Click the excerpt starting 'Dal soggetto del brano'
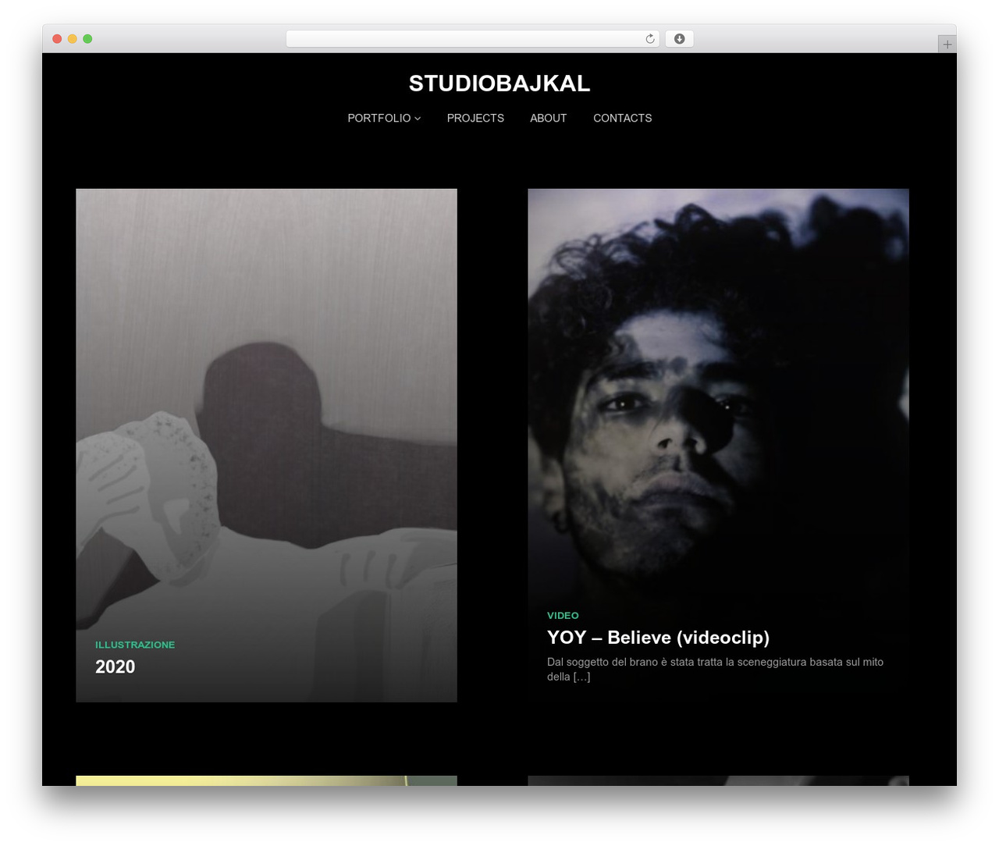Screen dimensions: 999x846 (x=715, y=669)
